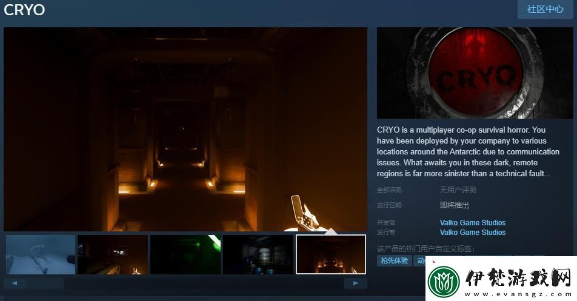Viewport: 577px width, 301px height.
Task: Click the developer link Valko Game Studios
Action: [x=473, y=222]
